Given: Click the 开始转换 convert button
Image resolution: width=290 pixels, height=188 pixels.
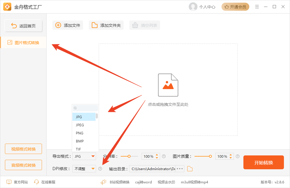Looking at the screenshot, I should (x=263, y=162).
